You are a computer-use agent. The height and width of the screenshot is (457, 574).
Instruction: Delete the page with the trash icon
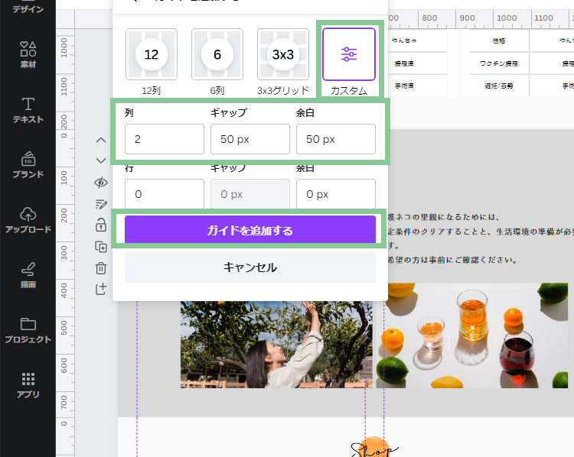[x=101, y=267]
